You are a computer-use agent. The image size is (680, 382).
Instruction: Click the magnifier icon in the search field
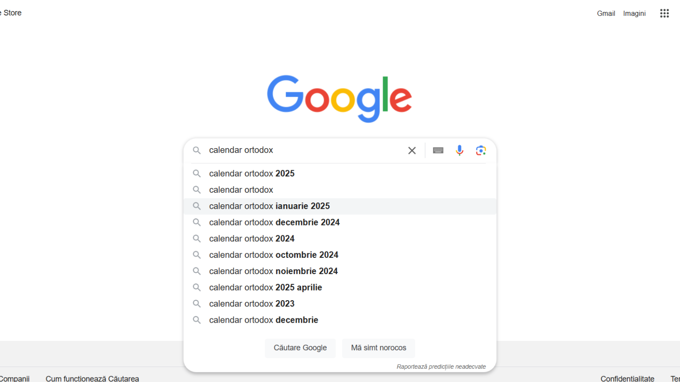click(197, 150)
